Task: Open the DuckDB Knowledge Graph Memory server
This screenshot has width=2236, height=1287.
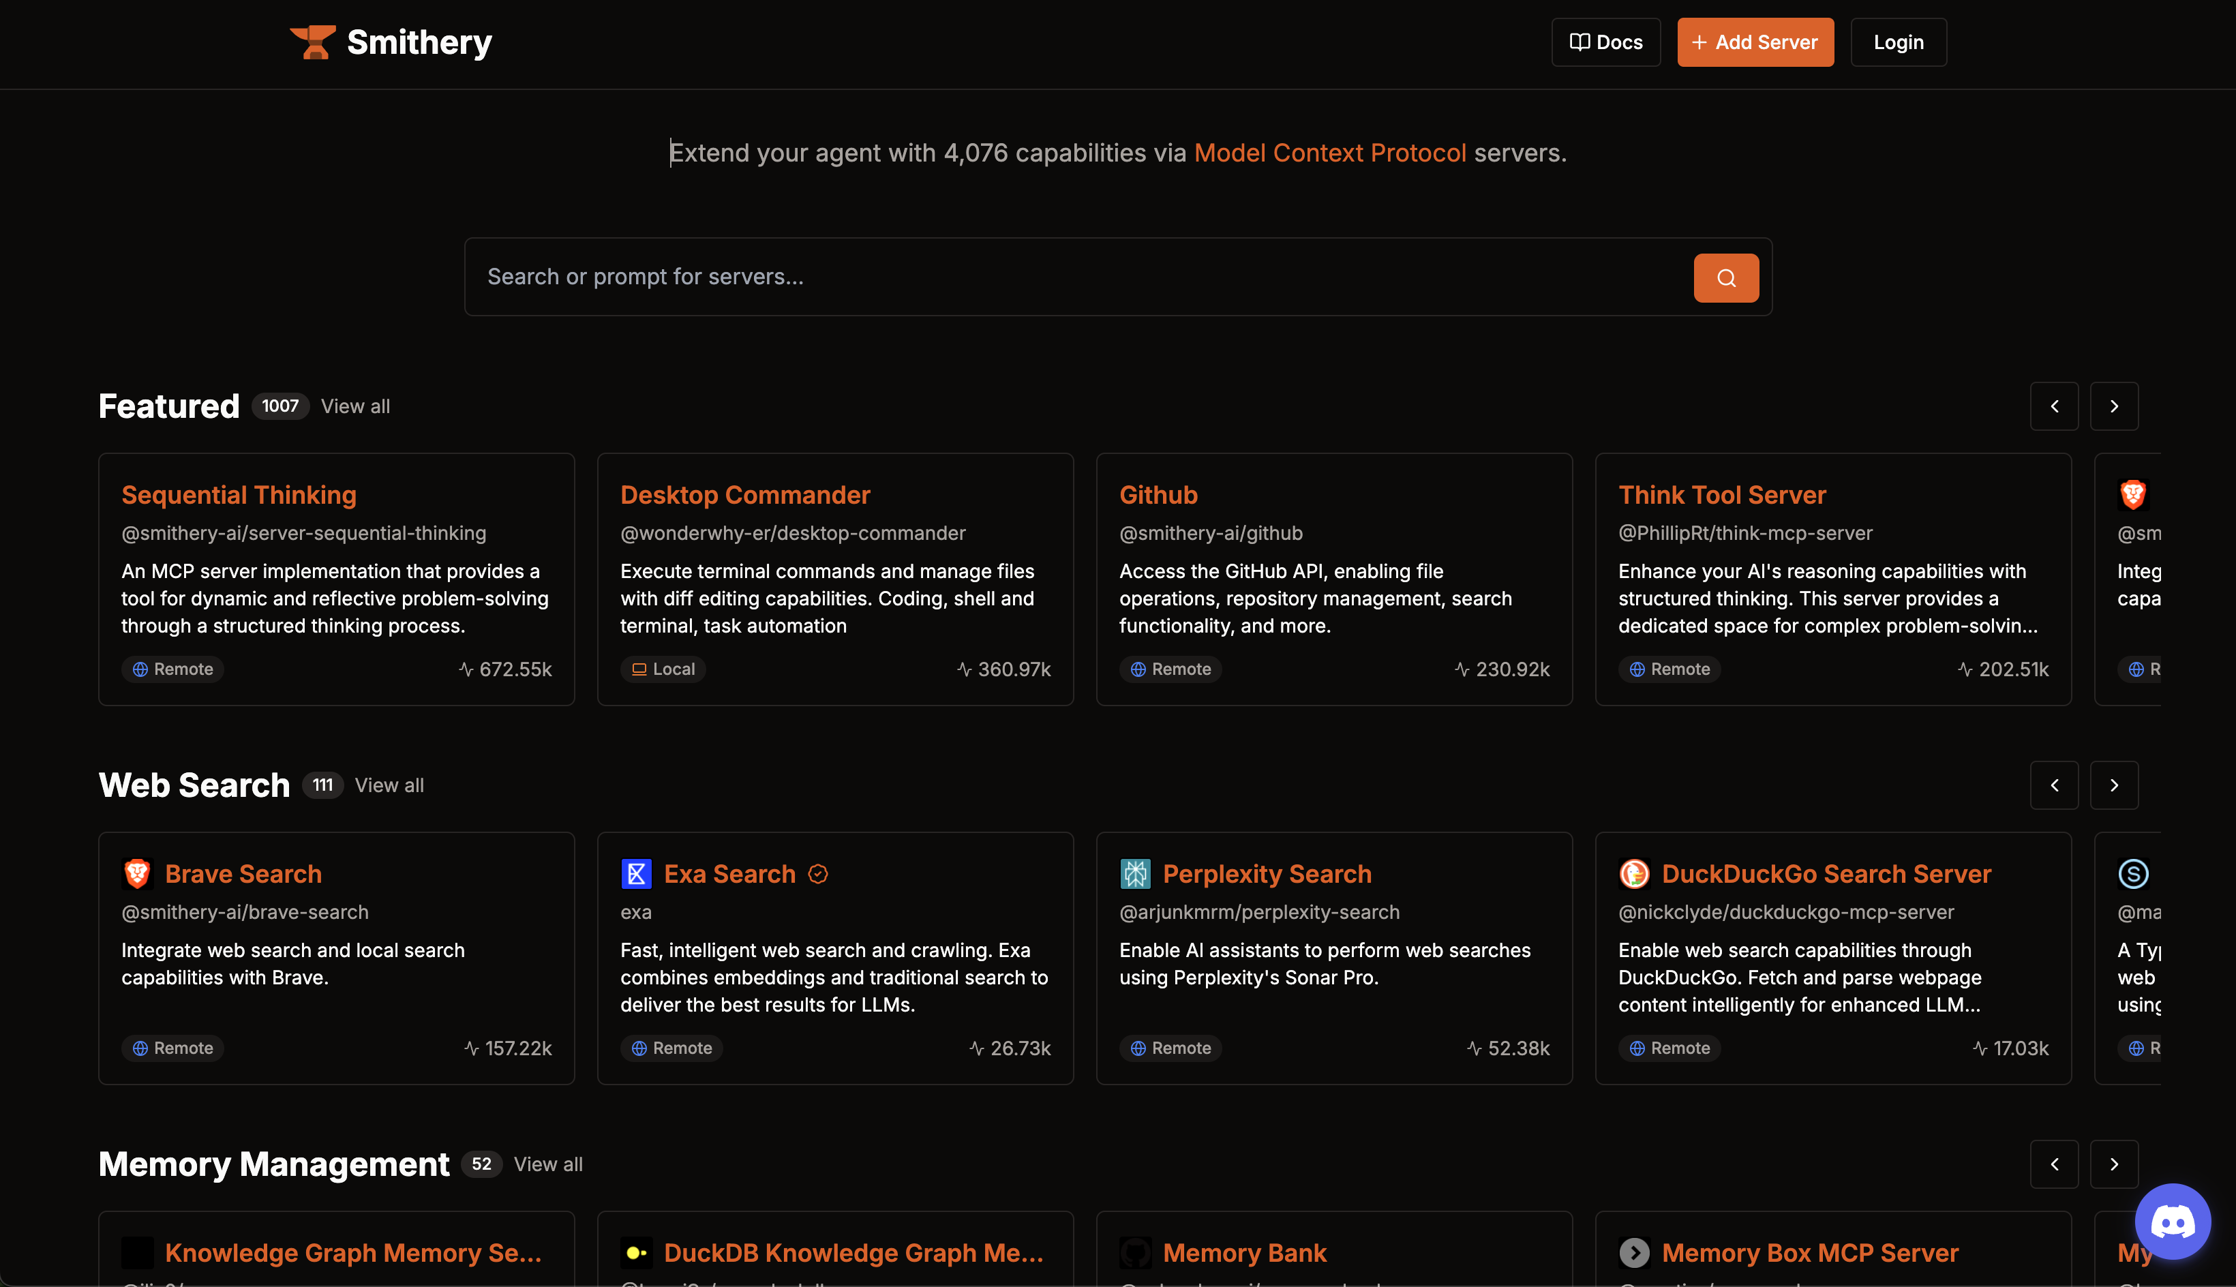Action: click(x=853, y=1254)
